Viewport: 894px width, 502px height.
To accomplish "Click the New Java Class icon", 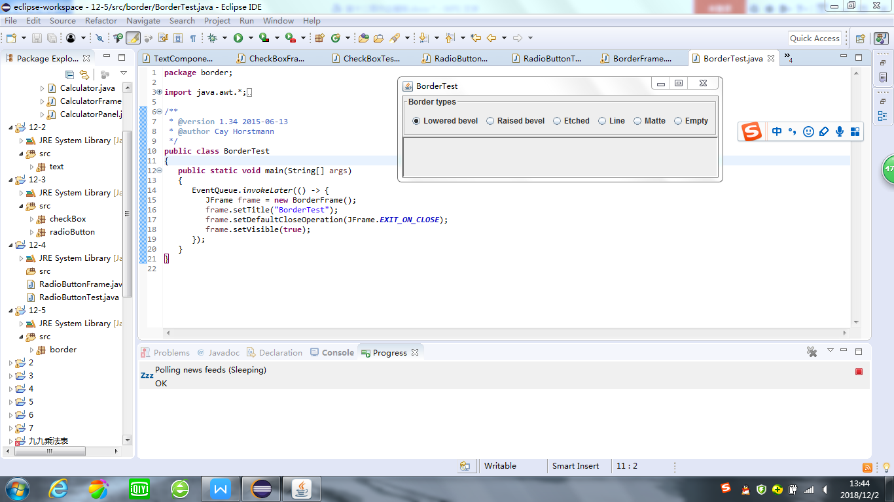I will click(x=336, y=38).
